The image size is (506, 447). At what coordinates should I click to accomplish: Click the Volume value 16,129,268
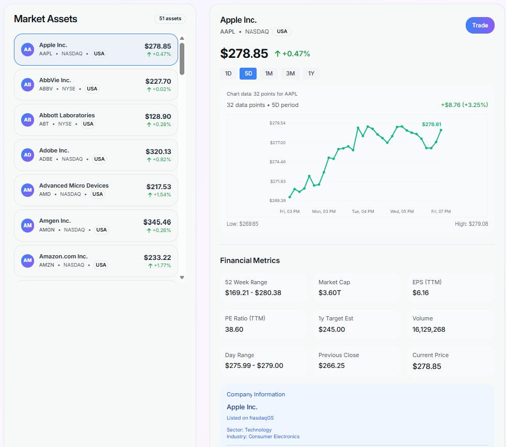pyautogui.click(x=429, y=330)
